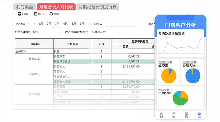
Task: Click the 金额 column header
Action: 126,46
